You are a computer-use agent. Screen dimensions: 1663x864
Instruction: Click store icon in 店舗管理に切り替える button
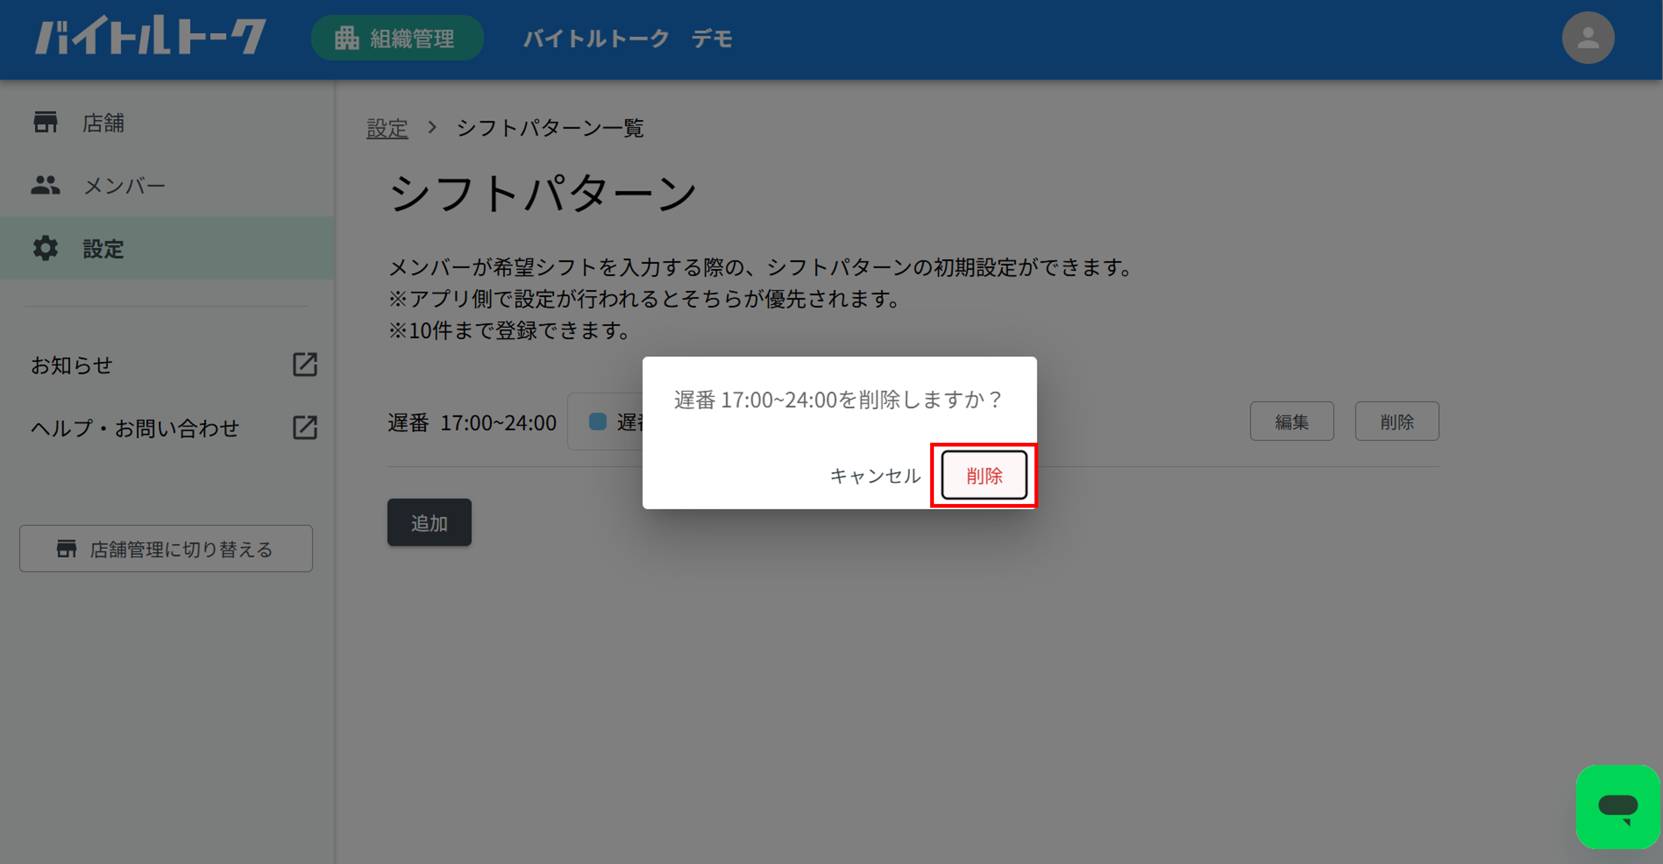tap(67, 549)
